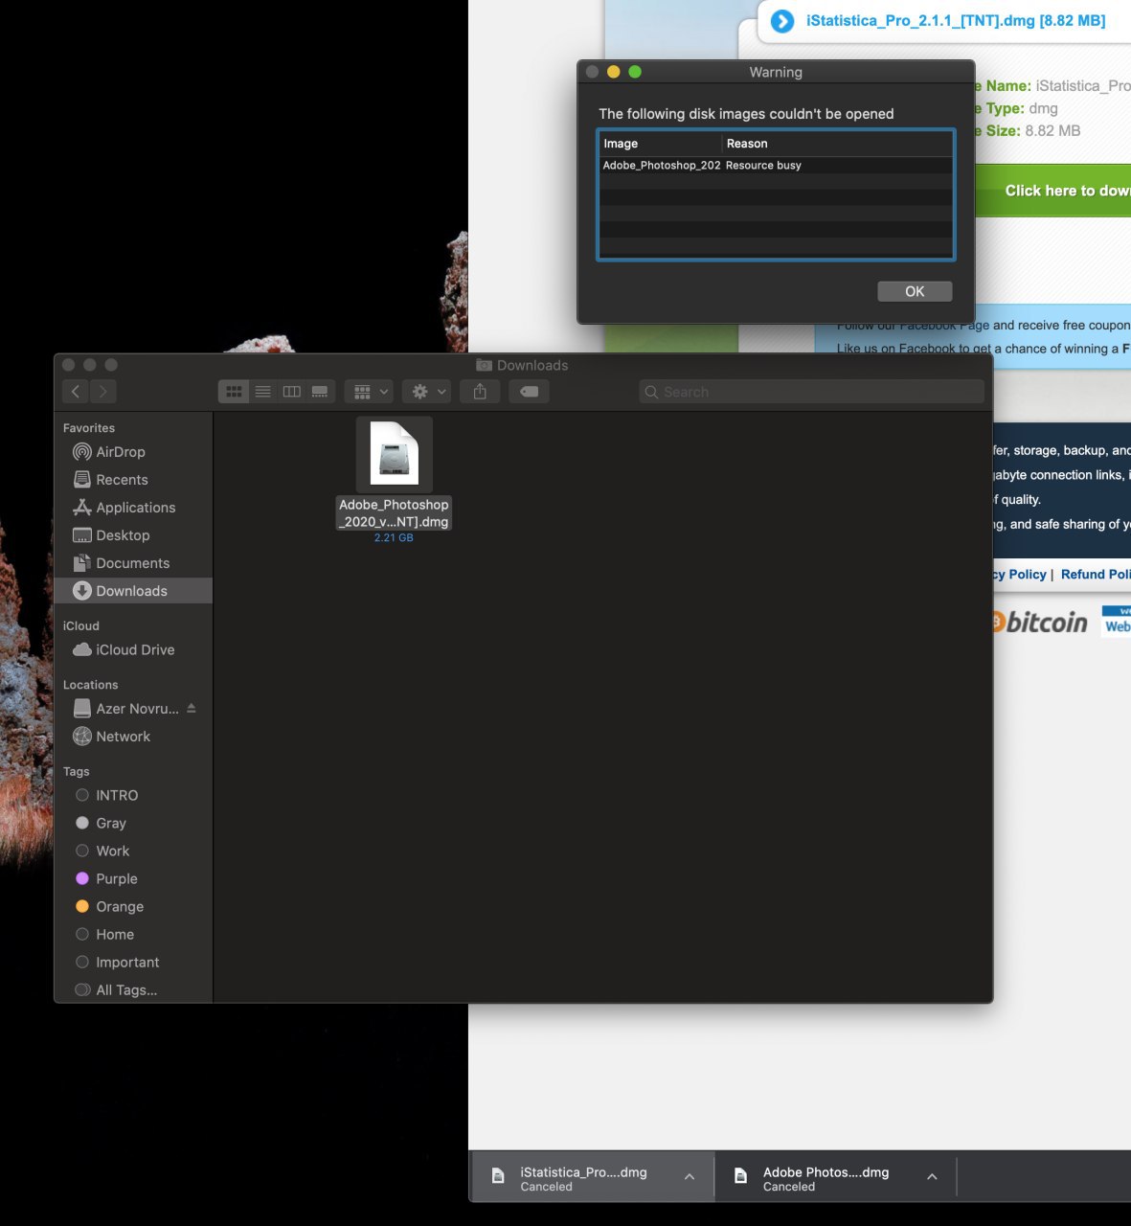Click the Adobe Photos download file icon
The image size is (1131, 1226).
tap(740, 1176)
